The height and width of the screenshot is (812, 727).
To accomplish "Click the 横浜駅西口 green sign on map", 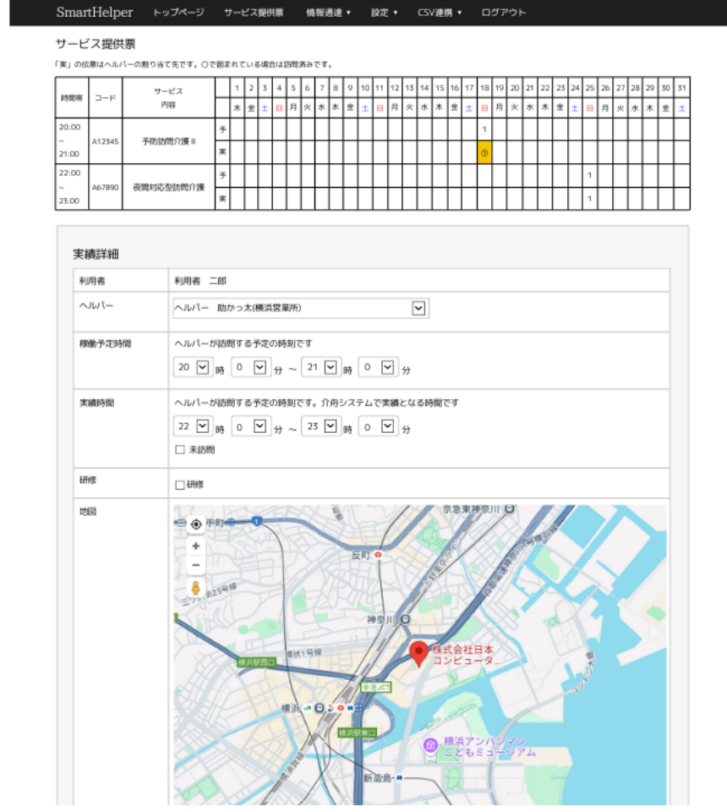I will 257,662.
